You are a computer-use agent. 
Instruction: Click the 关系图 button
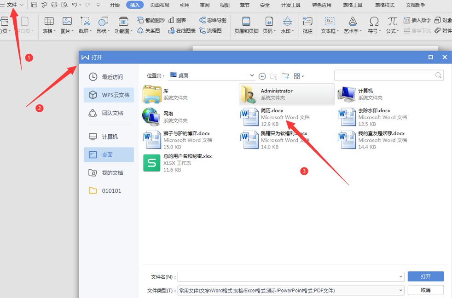[149, 30]
